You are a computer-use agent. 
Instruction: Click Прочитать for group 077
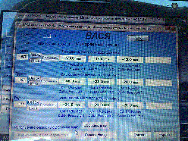click(x=48, y=105)
